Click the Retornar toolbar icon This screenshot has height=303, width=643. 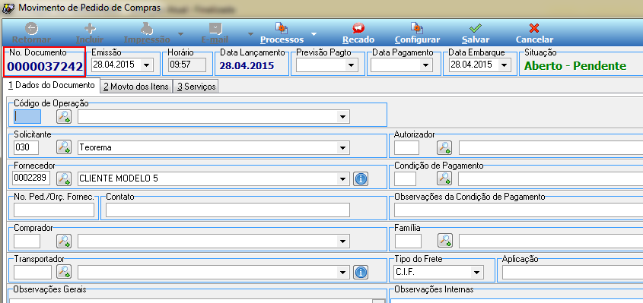point(31,29)
